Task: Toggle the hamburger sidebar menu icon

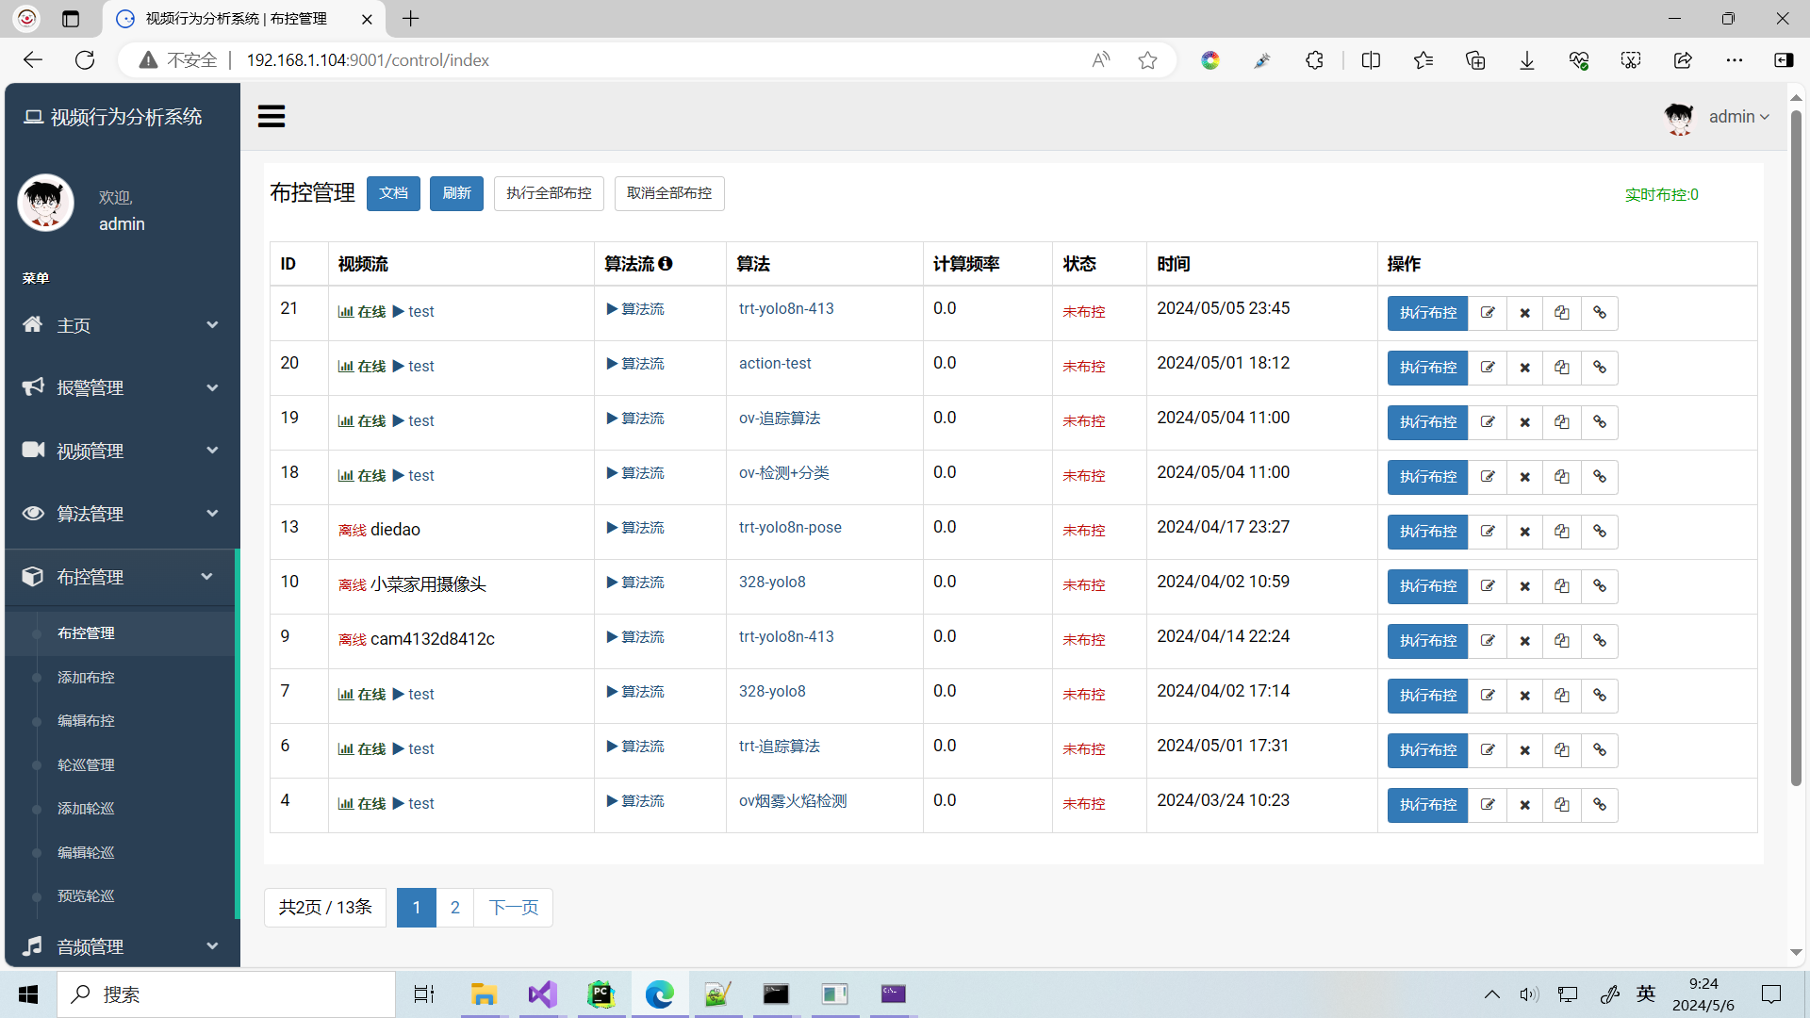Action: click(x=271, y=117)
